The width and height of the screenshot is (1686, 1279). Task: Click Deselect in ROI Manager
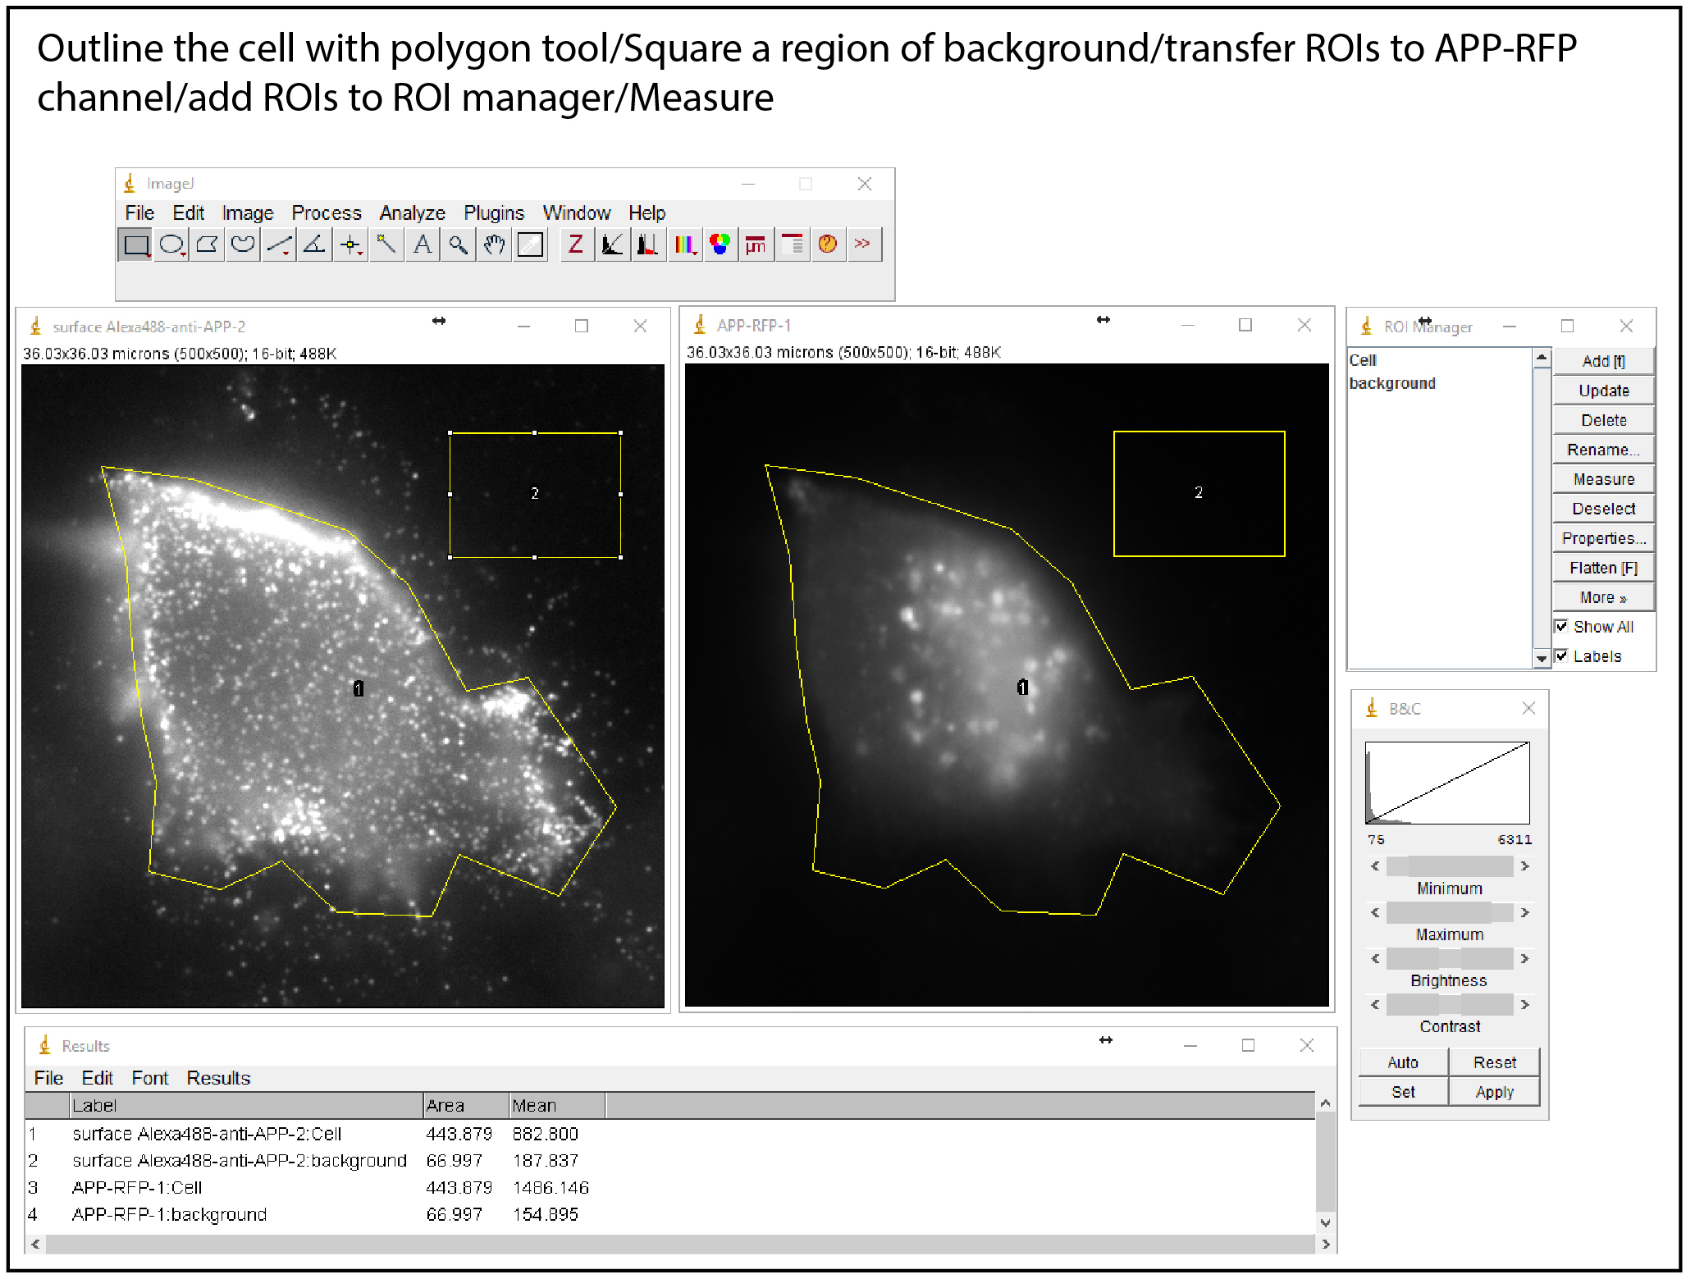point(1603,509)
